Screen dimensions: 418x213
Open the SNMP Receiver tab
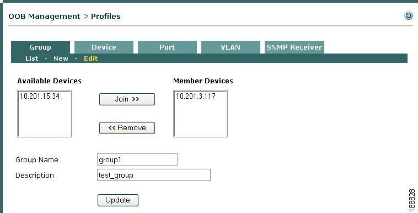pos(294,47)
